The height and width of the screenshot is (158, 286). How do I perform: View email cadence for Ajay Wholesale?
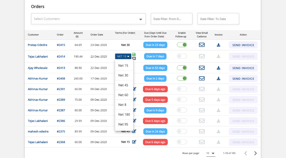click(x=202, y=68)
